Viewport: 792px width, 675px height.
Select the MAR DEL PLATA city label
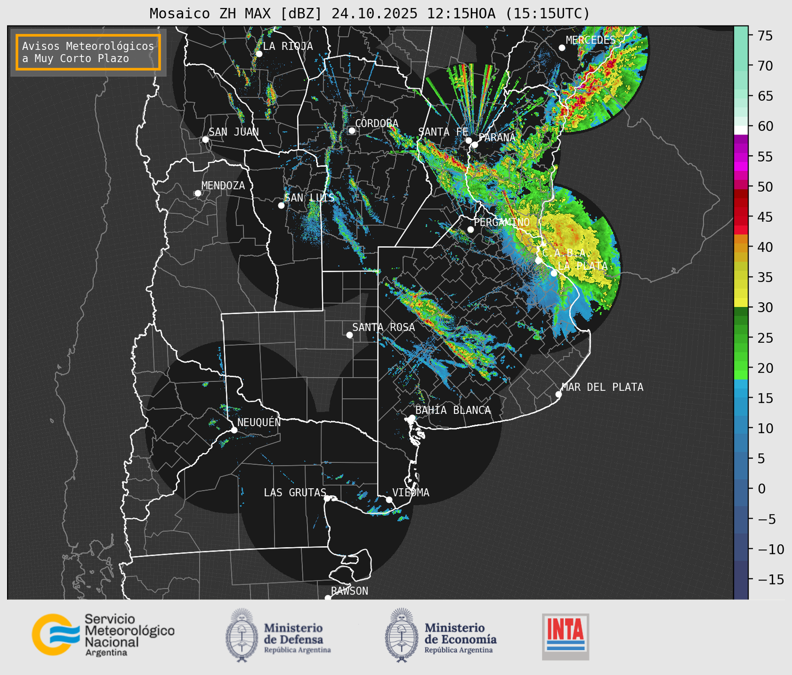pyautogui.click(x=602, y=387)
